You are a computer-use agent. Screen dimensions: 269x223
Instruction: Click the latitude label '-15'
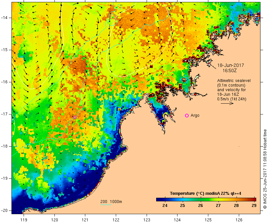[x=4, y=50]
